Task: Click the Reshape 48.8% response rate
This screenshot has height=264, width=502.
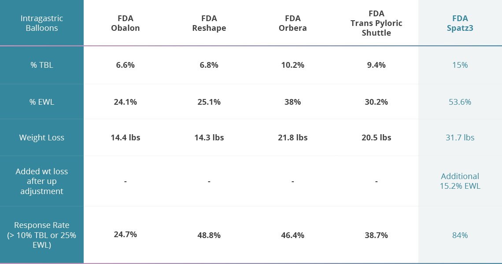Action: coord(209,235)
